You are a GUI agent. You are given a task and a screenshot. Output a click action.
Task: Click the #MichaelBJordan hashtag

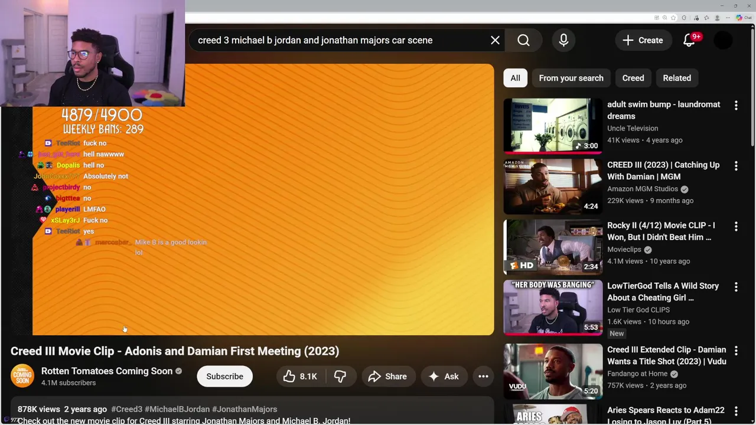pyautogui.click(x=177, y=409)
